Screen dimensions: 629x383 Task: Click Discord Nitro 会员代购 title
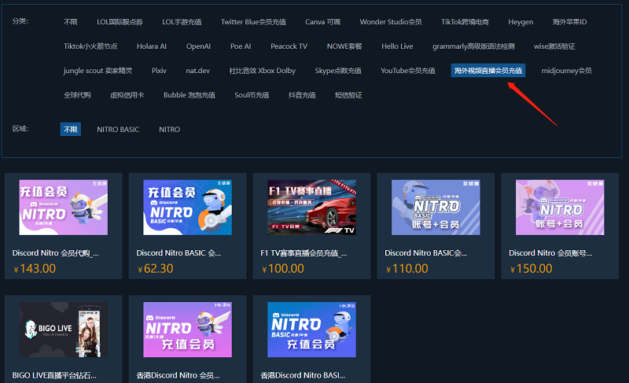[55, 253]
